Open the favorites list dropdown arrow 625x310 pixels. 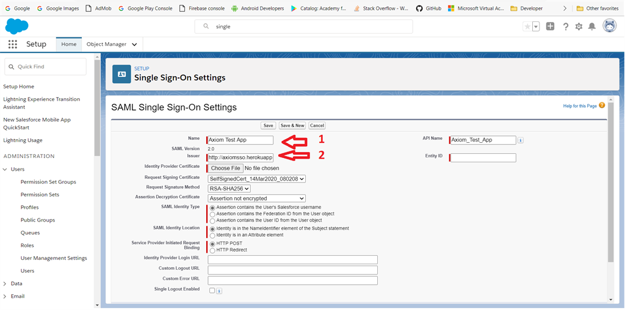tap(536, 26)
